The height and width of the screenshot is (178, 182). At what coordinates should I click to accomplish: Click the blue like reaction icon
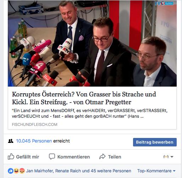[x=11, y=171]
